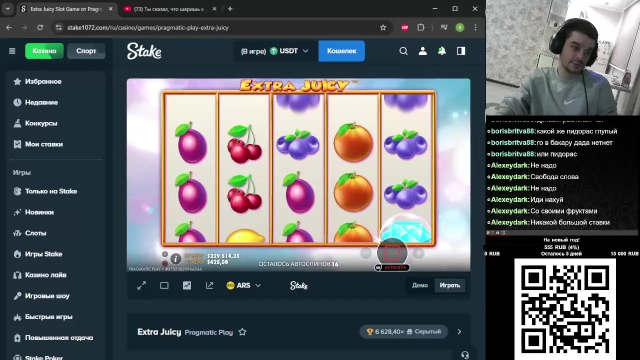The height and width of the screenshot is (360, 640).
Task: Click the Конкурсы trophy icon
Action: coord(17,123)
